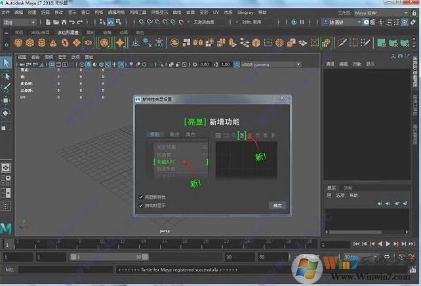This screenshot has width=421, height=286.
Task: Select the polygon sphere shelf icon
Action: (18, 43)
